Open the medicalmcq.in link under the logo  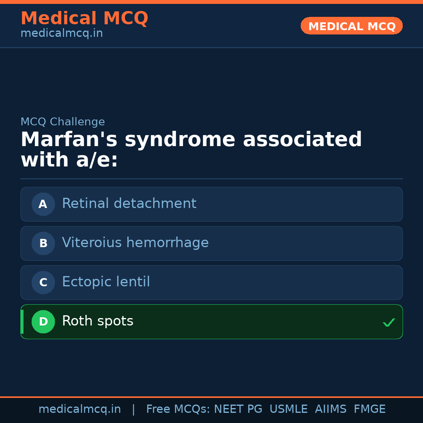61,33
